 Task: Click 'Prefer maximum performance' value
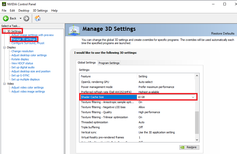(x=156, y=87)
